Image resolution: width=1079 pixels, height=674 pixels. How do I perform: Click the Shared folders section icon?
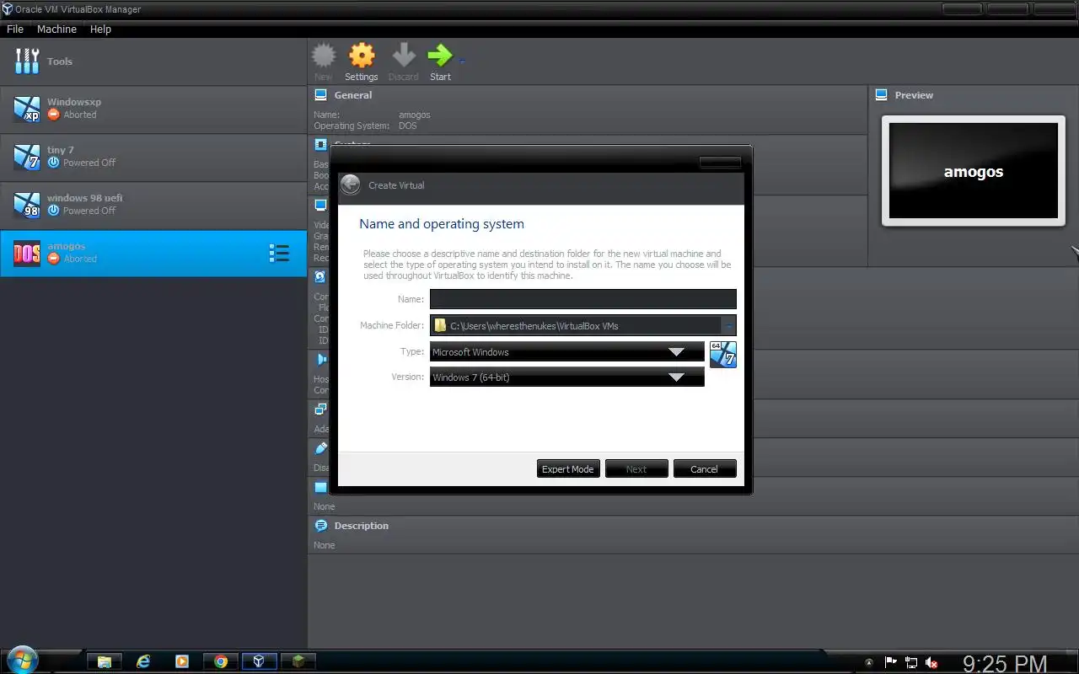pos(320,487)
